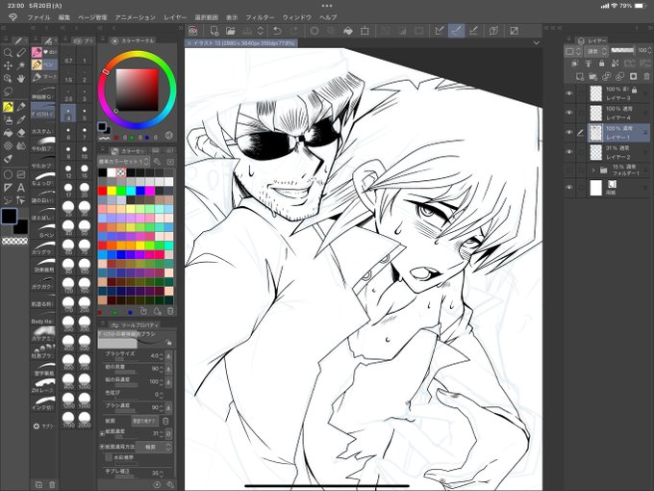Expand フォルダー1 folder chevron
Viewport: 654px width, 491px height.
(593, 170)
